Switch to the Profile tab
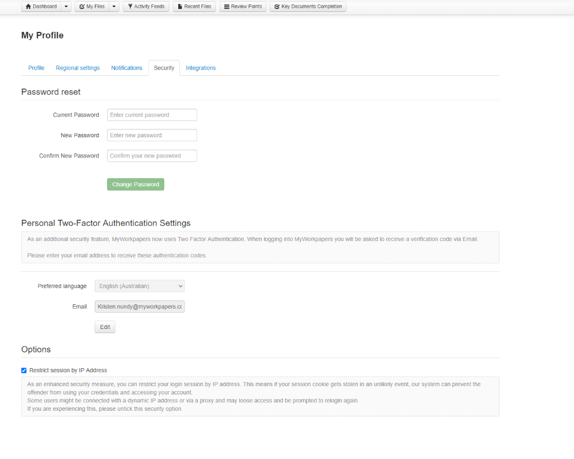This screenshot has width=574, height=459. coord(36,68)
